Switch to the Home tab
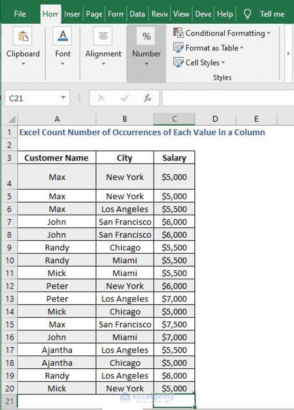The width and height of the screenshot is (294, 410). coord(50,14)
